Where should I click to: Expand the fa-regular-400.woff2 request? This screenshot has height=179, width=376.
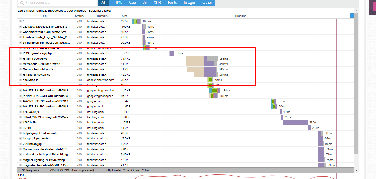click(x=20, y=75)
